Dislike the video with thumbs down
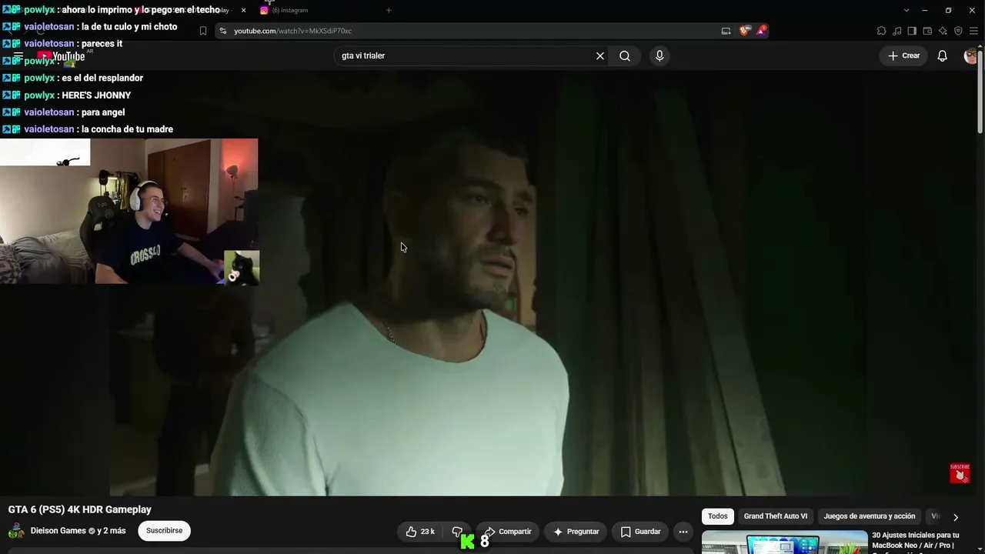The height and width of the screenshot is (554, 985). (x=457, y=531)
